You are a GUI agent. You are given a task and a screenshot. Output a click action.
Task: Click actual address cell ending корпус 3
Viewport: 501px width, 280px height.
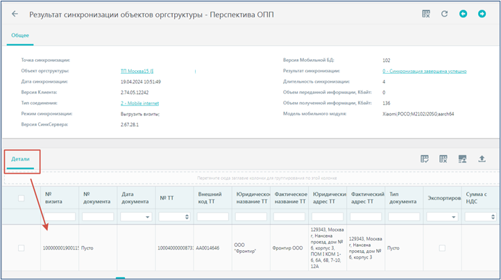[366, 248]
